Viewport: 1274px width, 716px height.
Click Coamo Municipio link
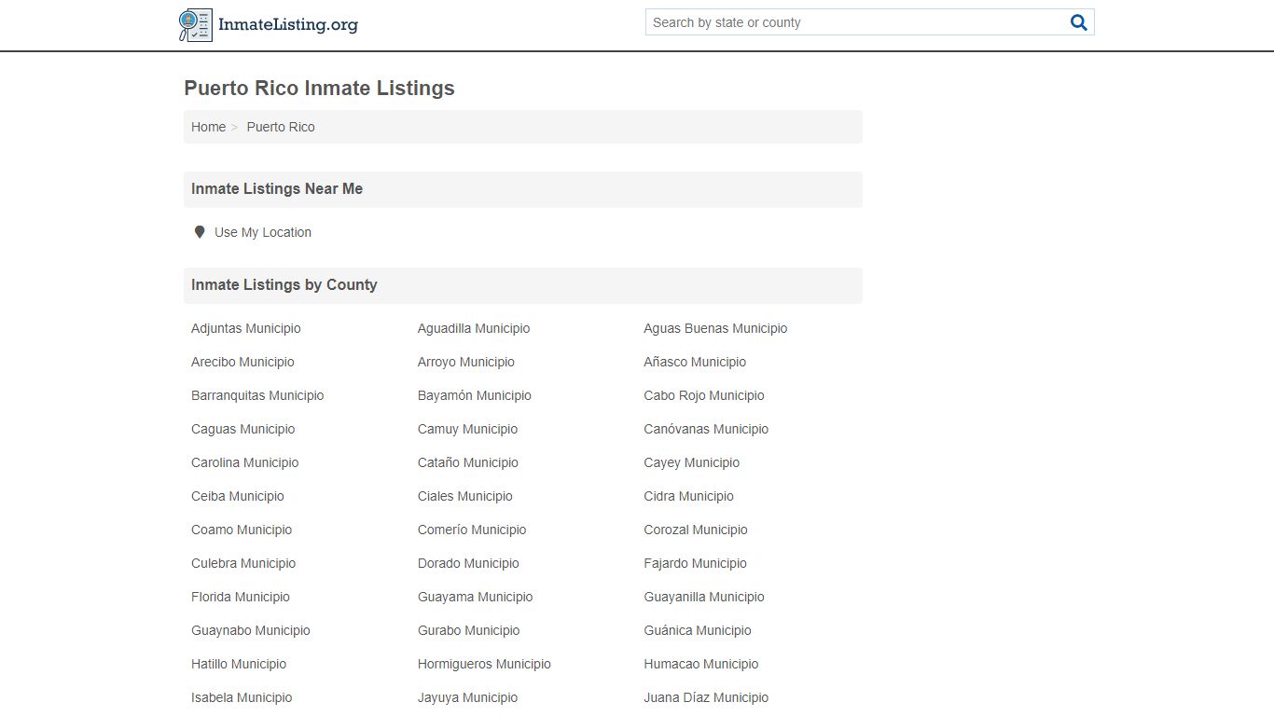pos(242,530)
